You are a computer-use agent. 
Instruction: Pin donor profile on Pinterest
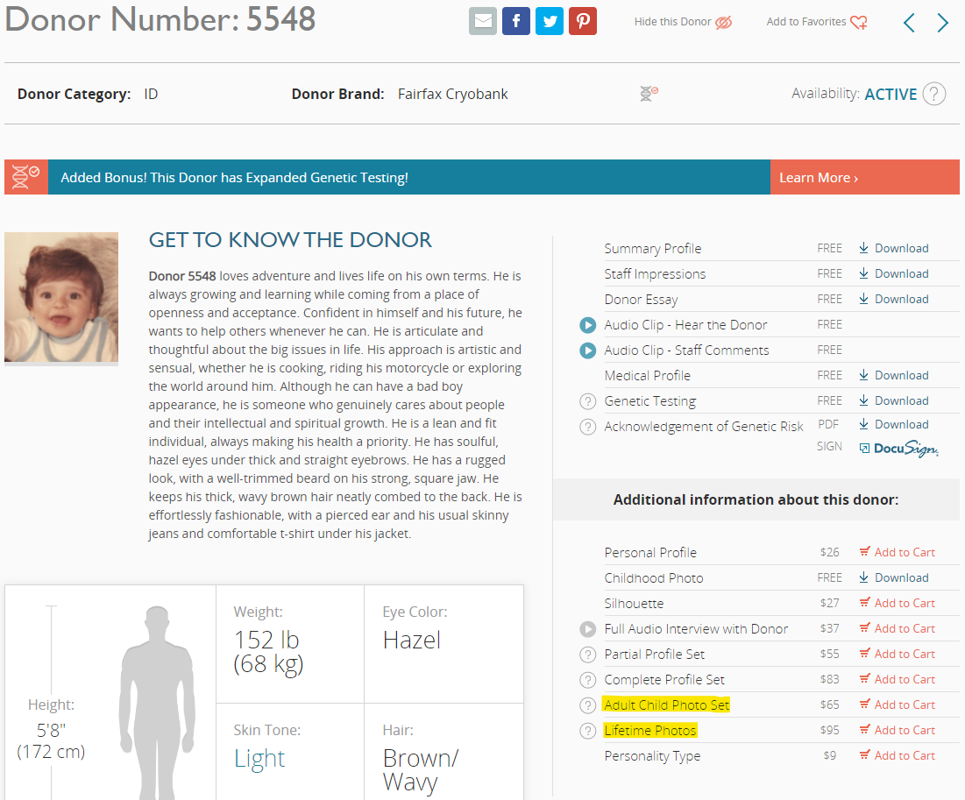coord(583,21)
